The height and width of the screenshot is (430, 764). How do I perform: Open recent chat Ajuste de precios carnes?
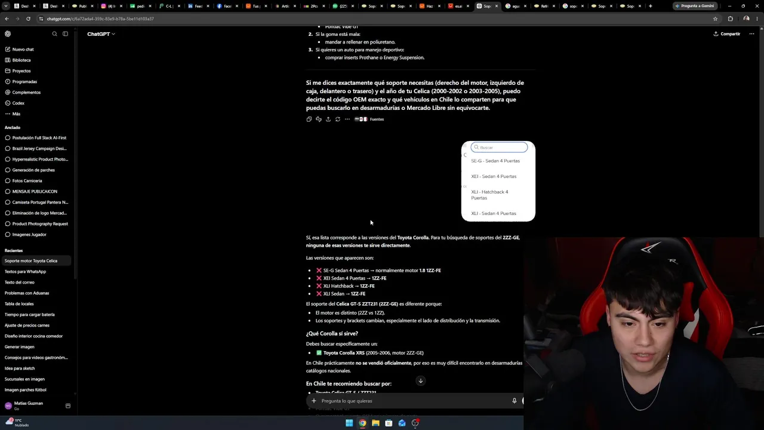pyautogui.click(x=27, y=325)
